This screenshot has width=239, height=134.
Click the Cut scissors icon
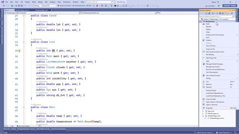204,82
